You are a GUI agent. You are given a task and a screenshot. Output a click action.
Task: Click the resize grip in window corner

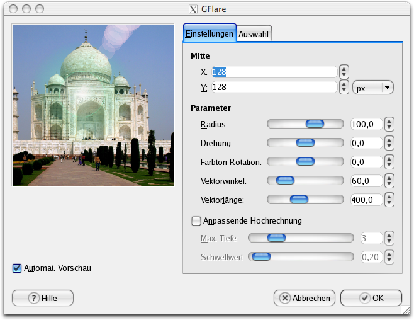tap(406, 311)
